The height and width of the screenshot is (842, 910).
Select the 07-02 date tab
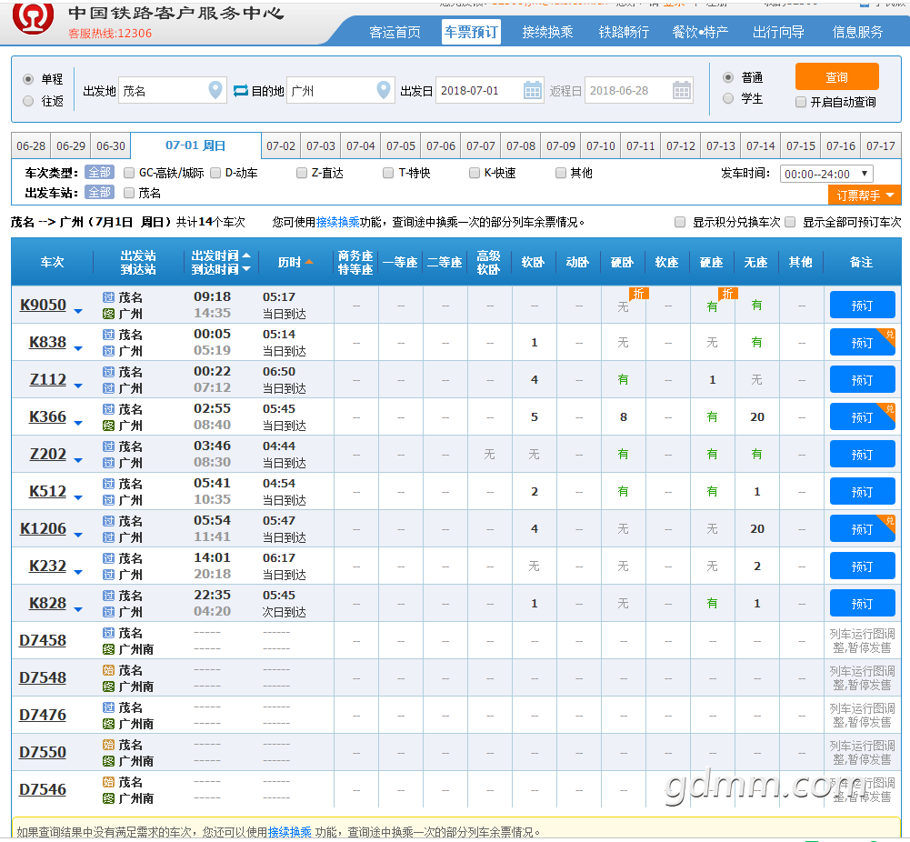point(281,145)
